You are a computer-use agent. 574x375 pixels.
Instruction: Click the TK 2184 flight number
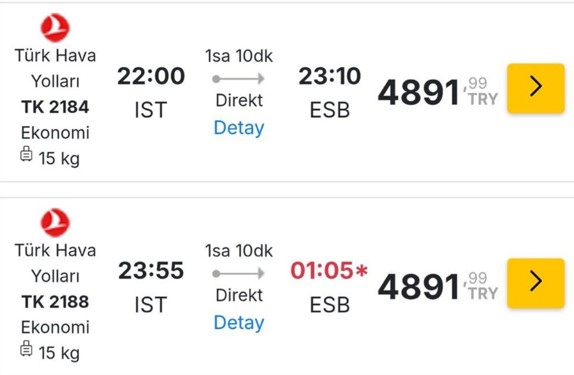click(x=55, y=107)
